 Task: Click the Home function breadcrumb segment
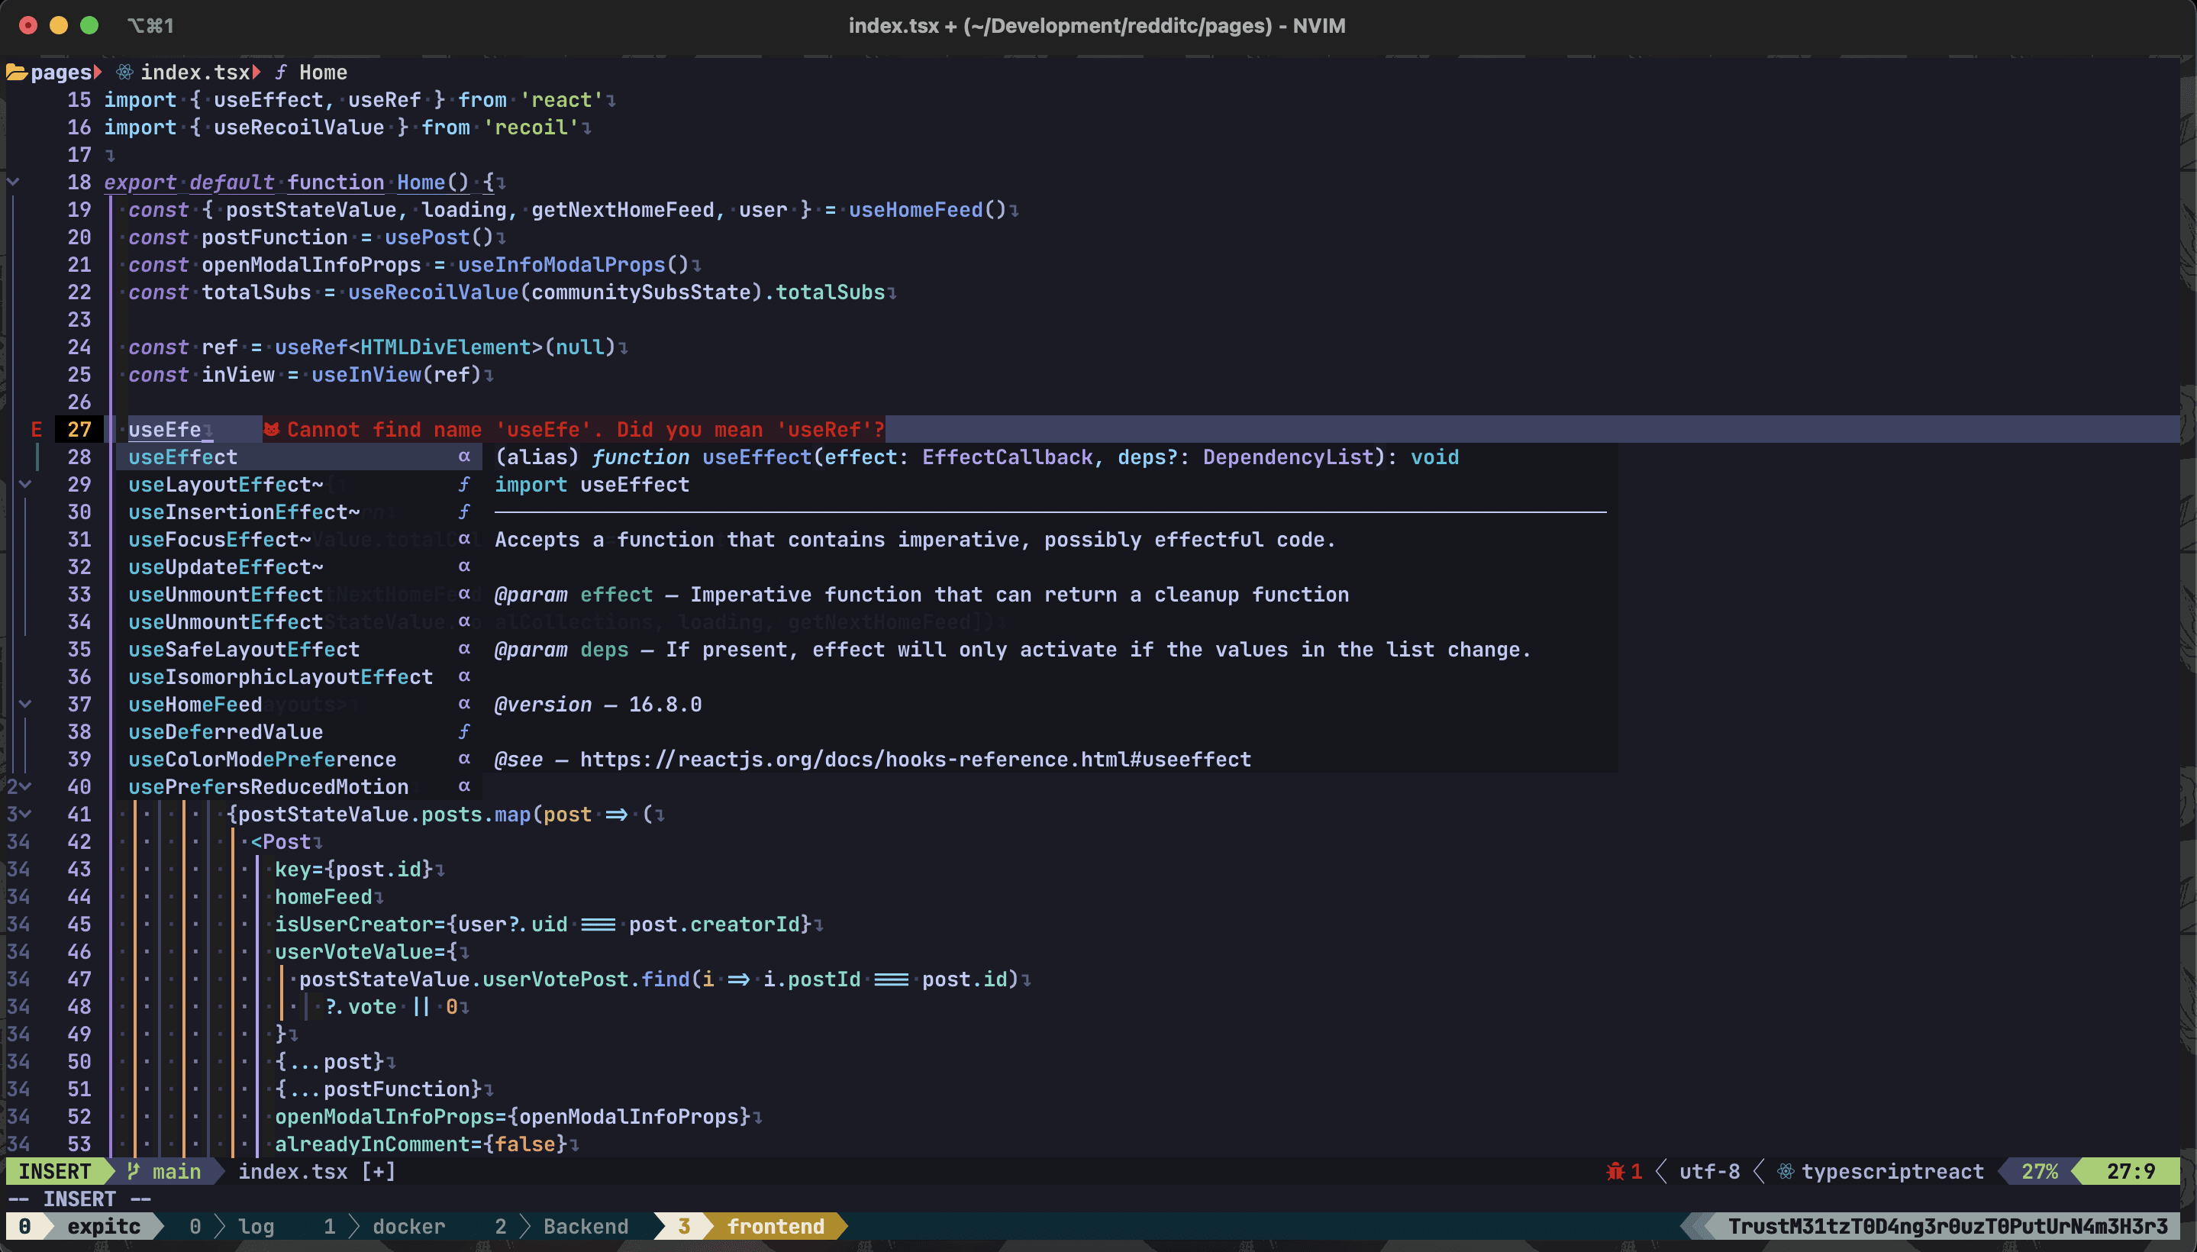[324, 73]
